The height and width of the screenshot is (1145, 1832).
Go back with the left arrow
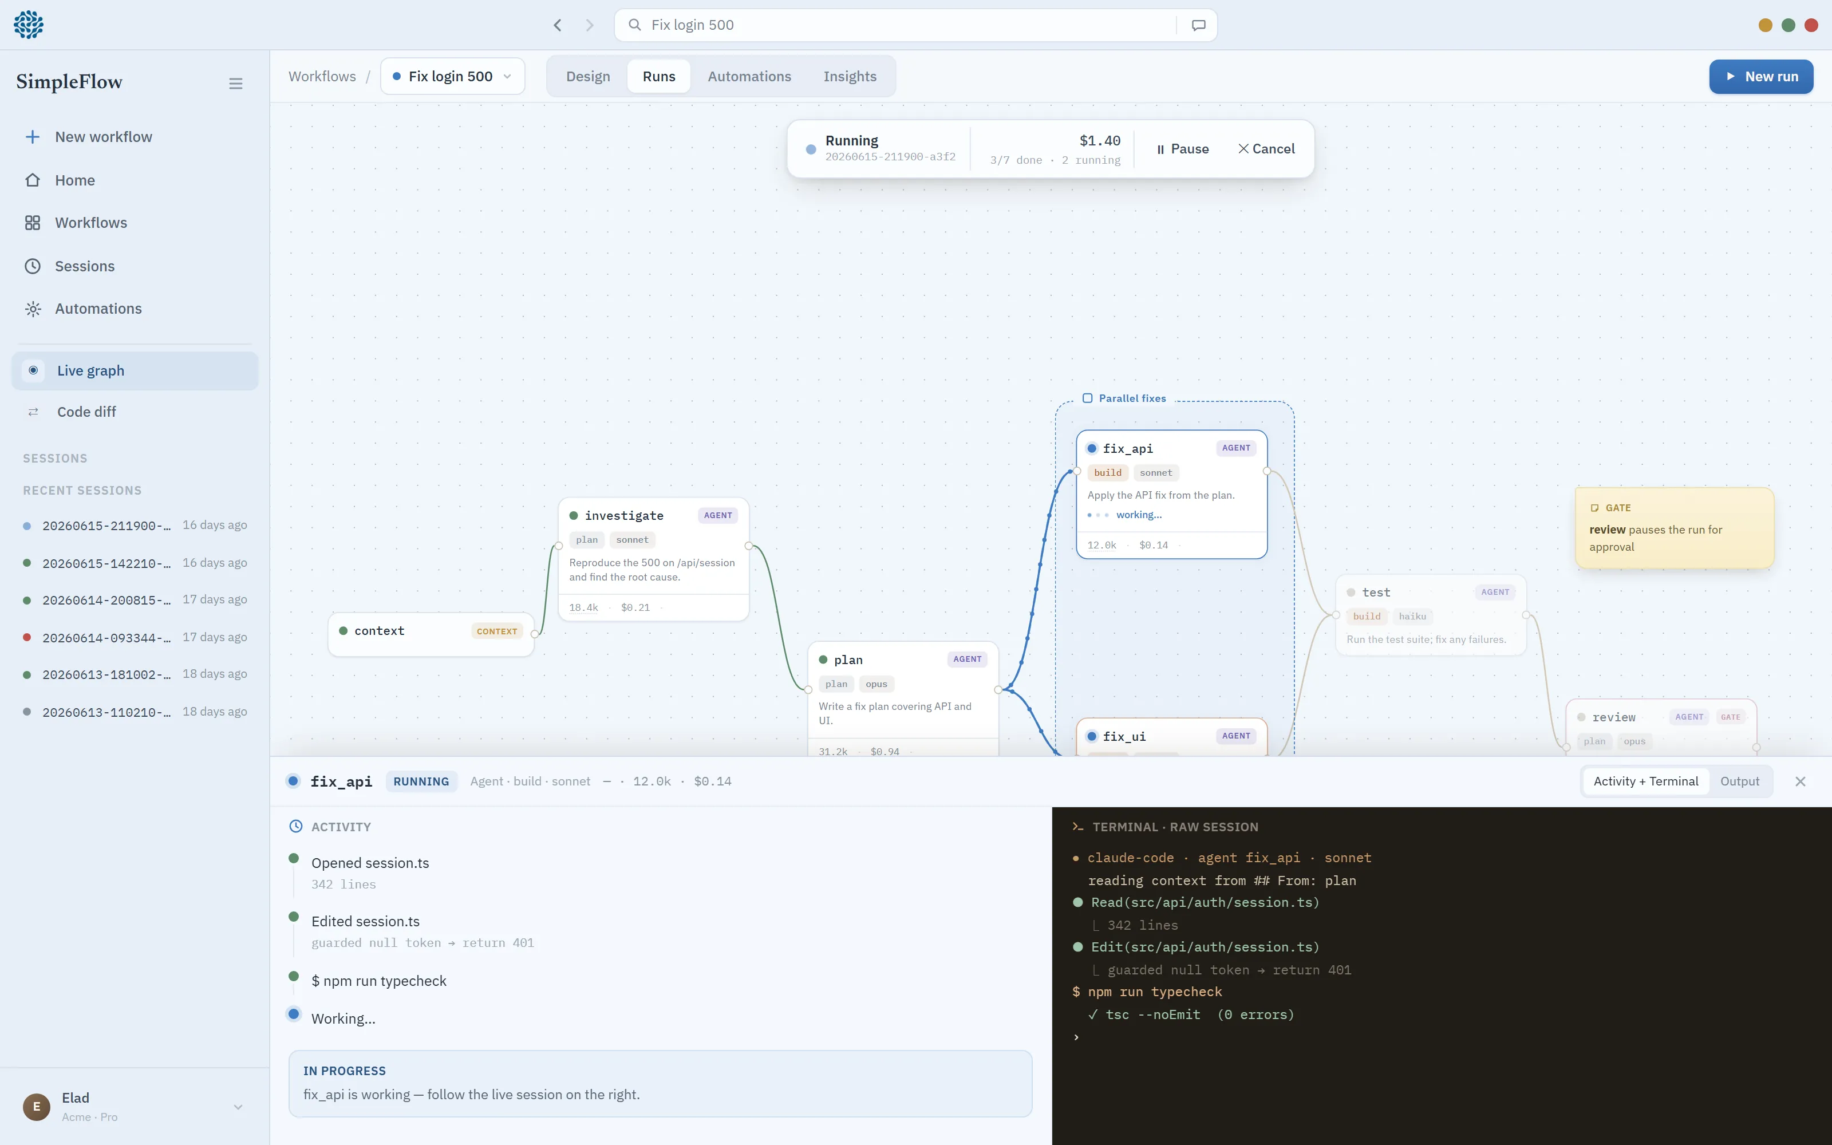(558, 25)
